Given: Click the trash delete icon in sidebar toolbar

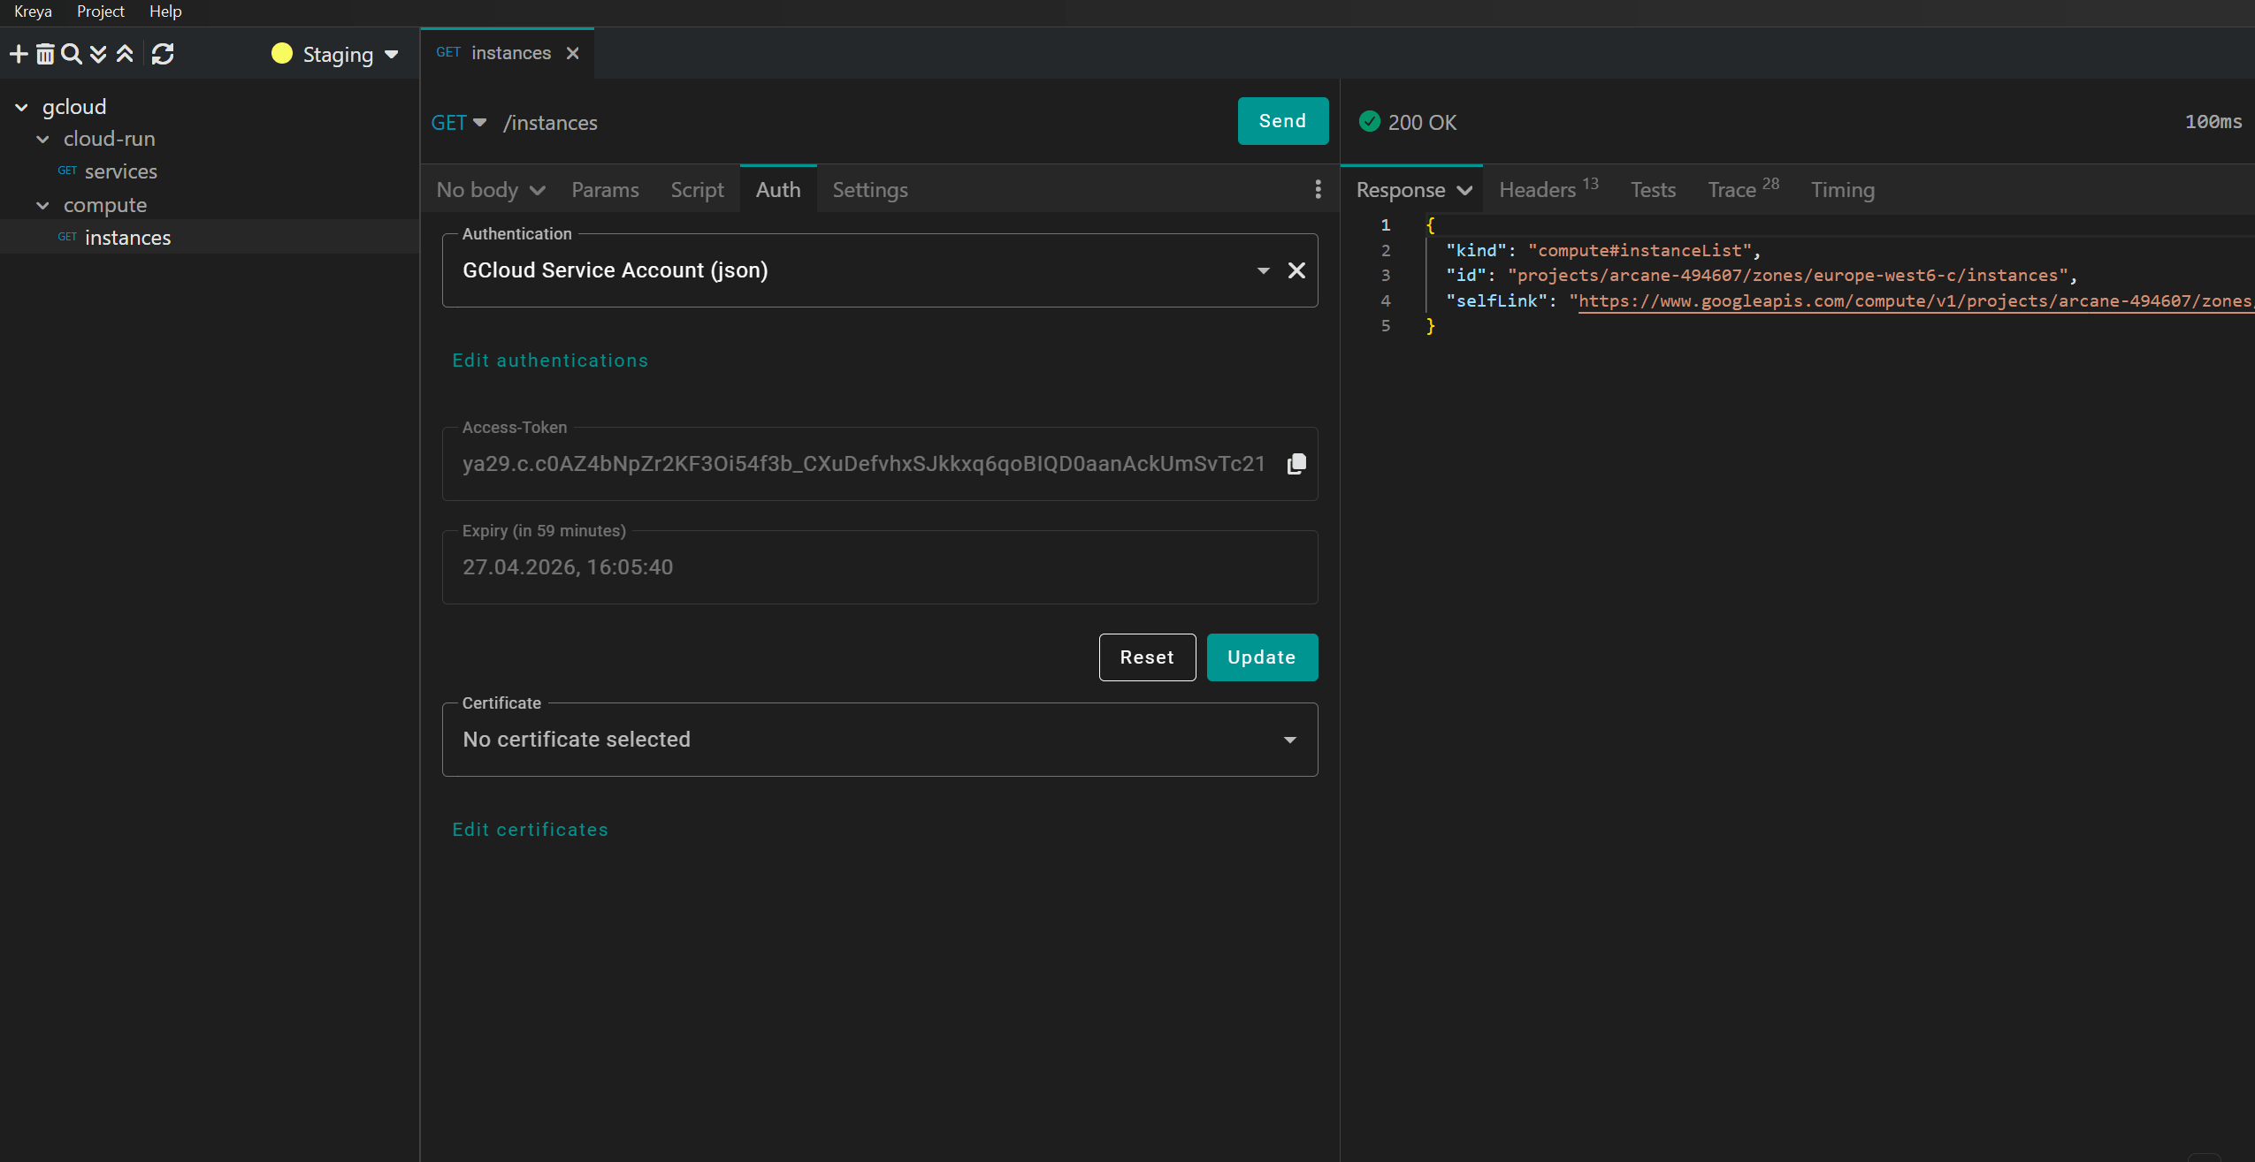Looking at the screenshot, I should click(45, 55).
